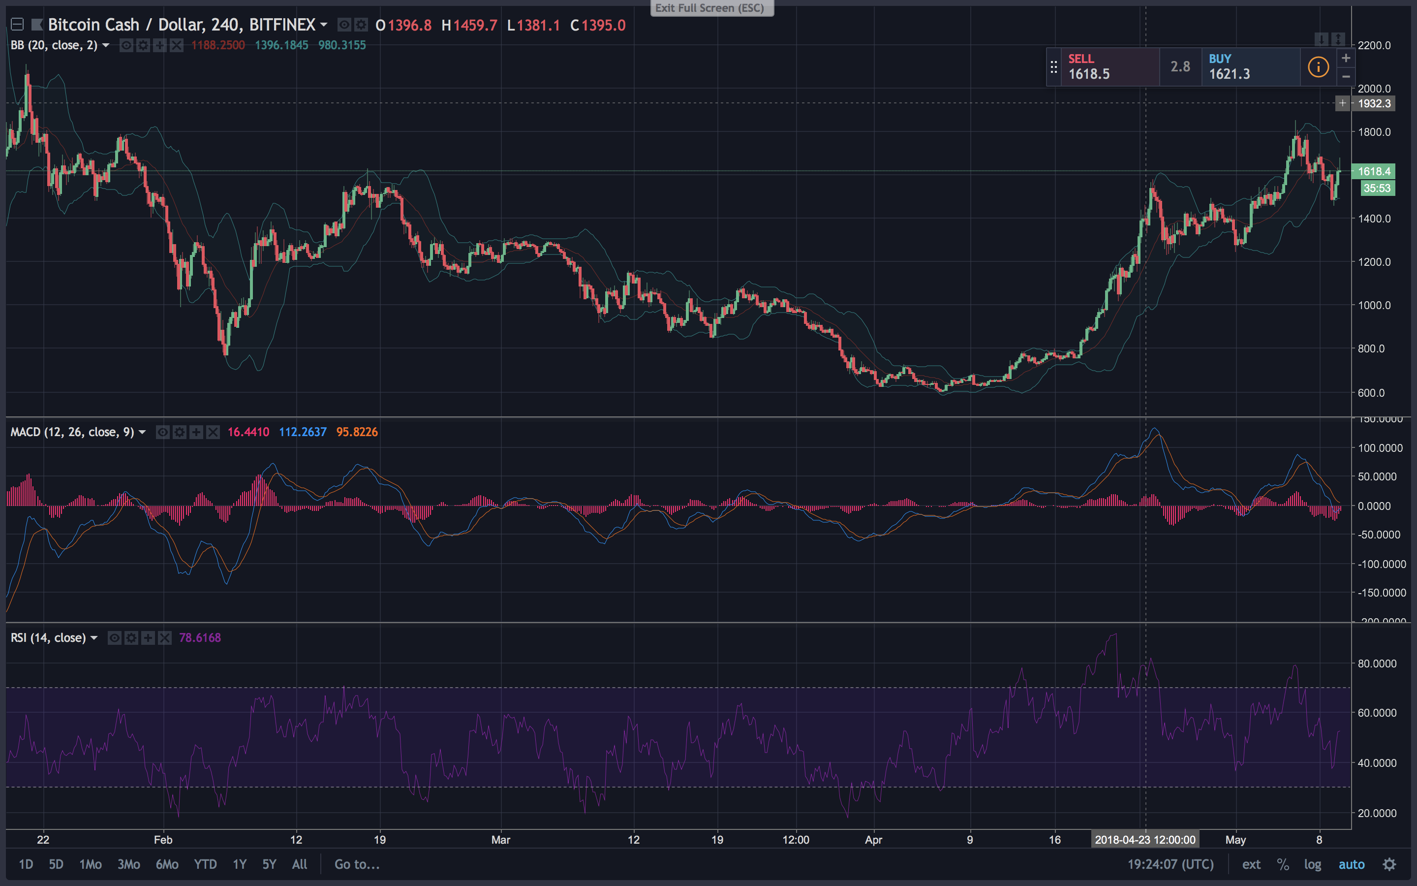The height and width of the screenshot is (886, 1417).
Task: Open the Bitcoin Cash / Dollar symbol dropdown
Action: [324, 25]
